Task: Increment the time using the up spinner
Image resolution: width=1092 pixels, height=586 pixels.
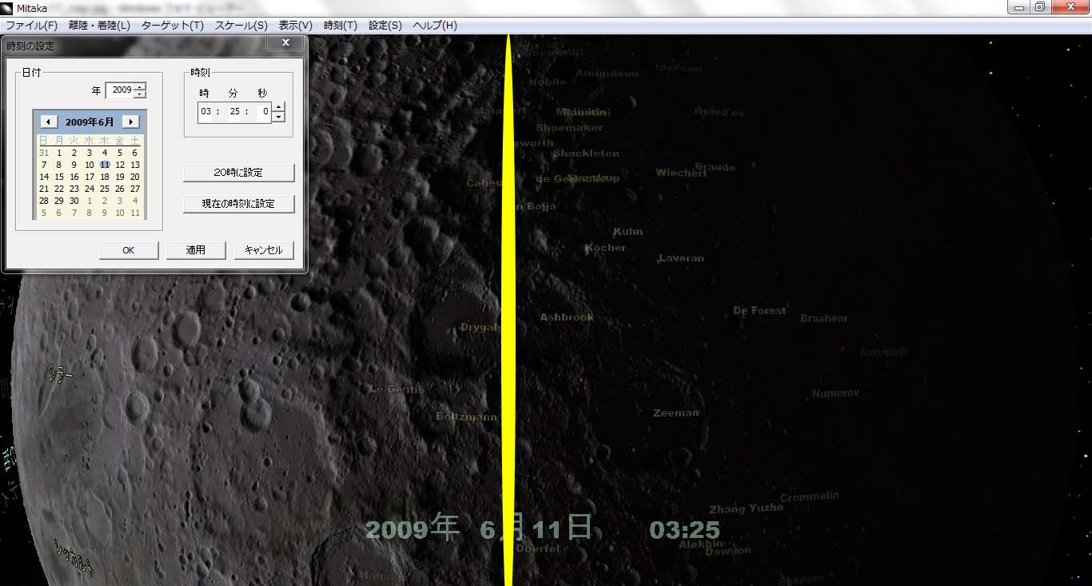Action: tap(278, 107)
